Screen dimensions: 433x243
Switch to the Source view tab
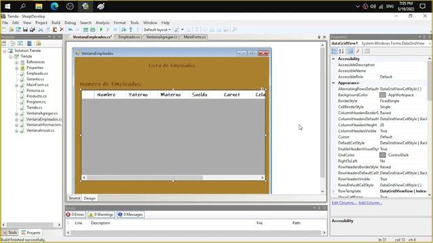[x=74, y=198]
